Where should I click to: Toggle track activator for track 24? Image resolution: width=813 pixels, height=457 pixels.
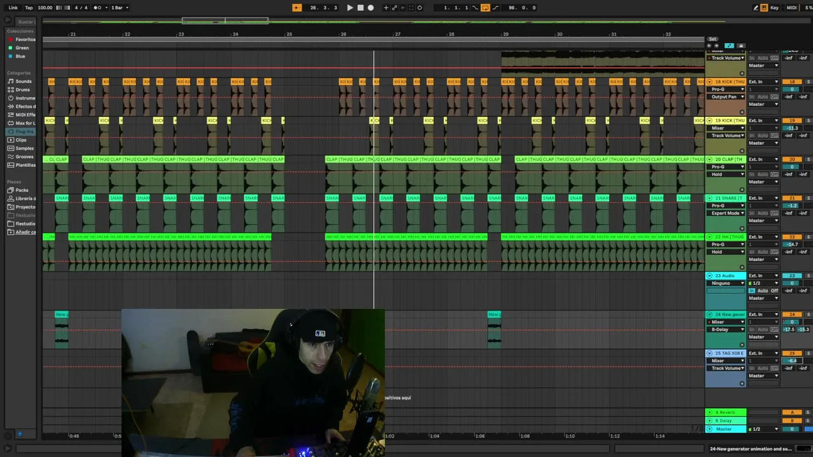coord(792,315)
